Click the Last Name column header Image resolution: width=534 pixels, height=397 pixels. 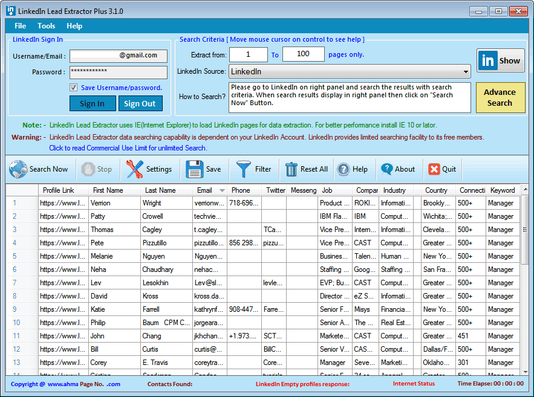166,190
